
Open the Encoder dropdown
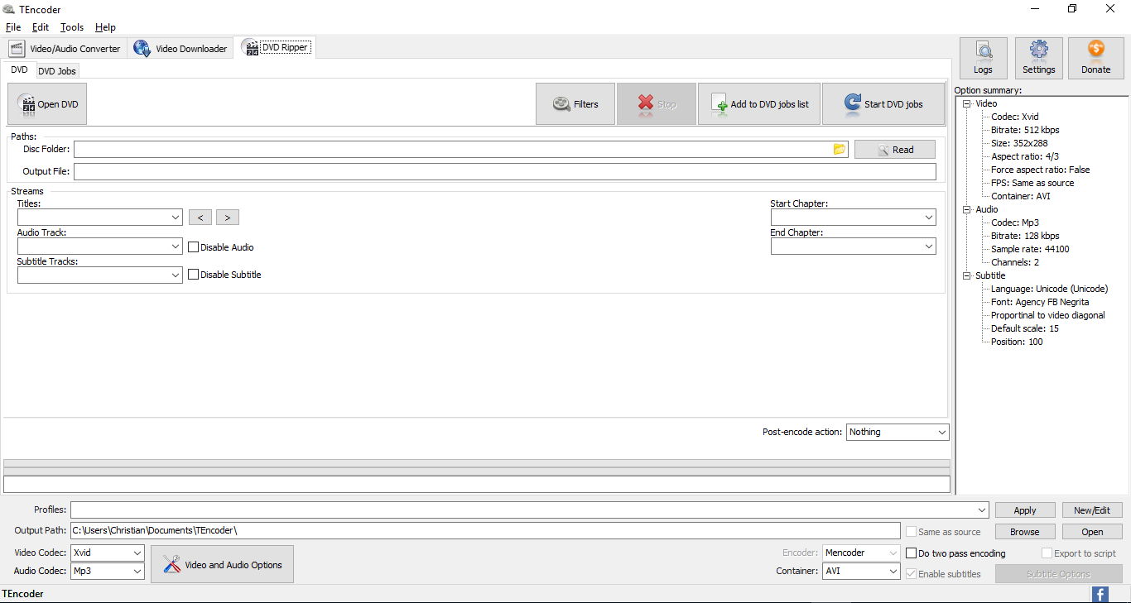point(861,553)
